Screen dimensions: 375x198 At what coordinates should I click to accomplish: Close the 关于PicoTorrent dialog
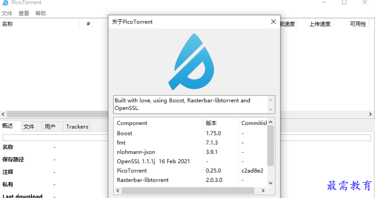pos(274,22)
